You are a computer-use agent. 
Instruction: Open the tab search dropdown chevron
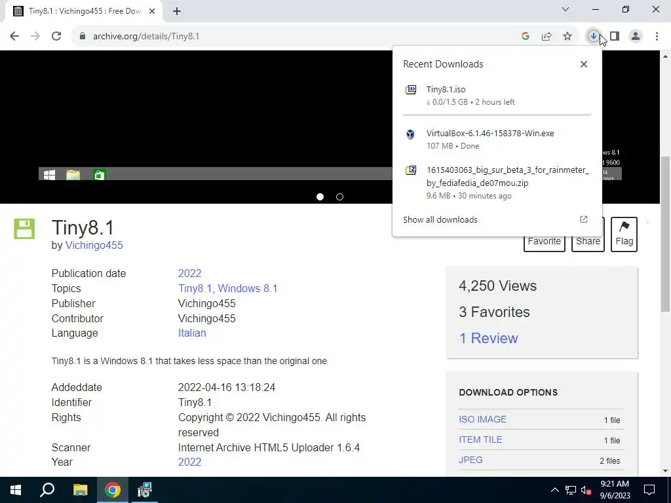point(566,9)
